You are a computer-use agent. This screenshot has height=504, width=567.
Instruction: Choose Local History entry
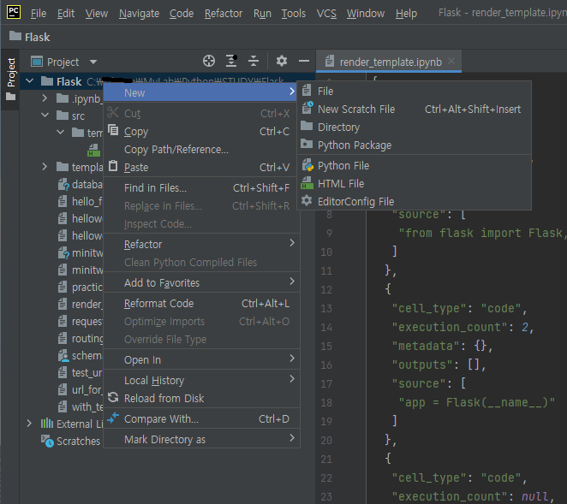point(201,380)
